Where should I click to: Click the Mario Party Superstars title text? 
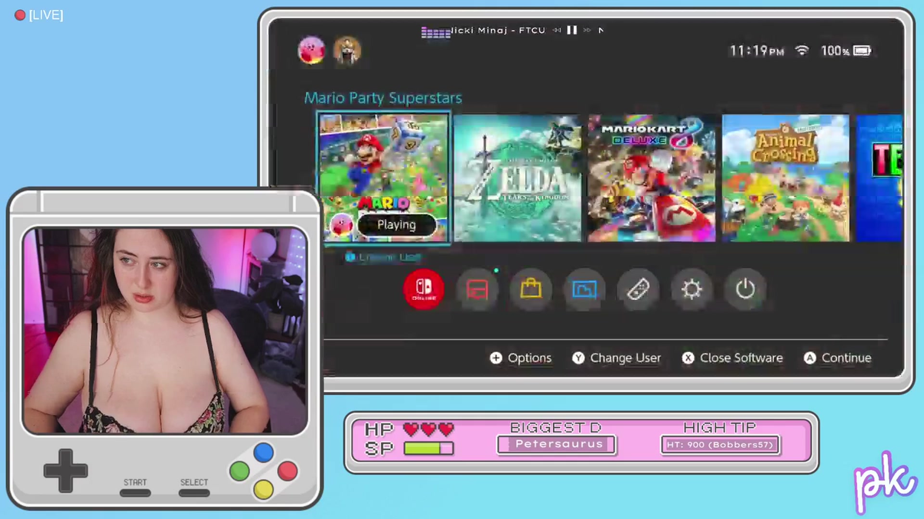click(x=383, y=98)
